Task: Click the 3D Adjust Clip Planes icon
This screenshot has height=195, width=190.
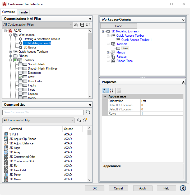Action: pos(6,139)
